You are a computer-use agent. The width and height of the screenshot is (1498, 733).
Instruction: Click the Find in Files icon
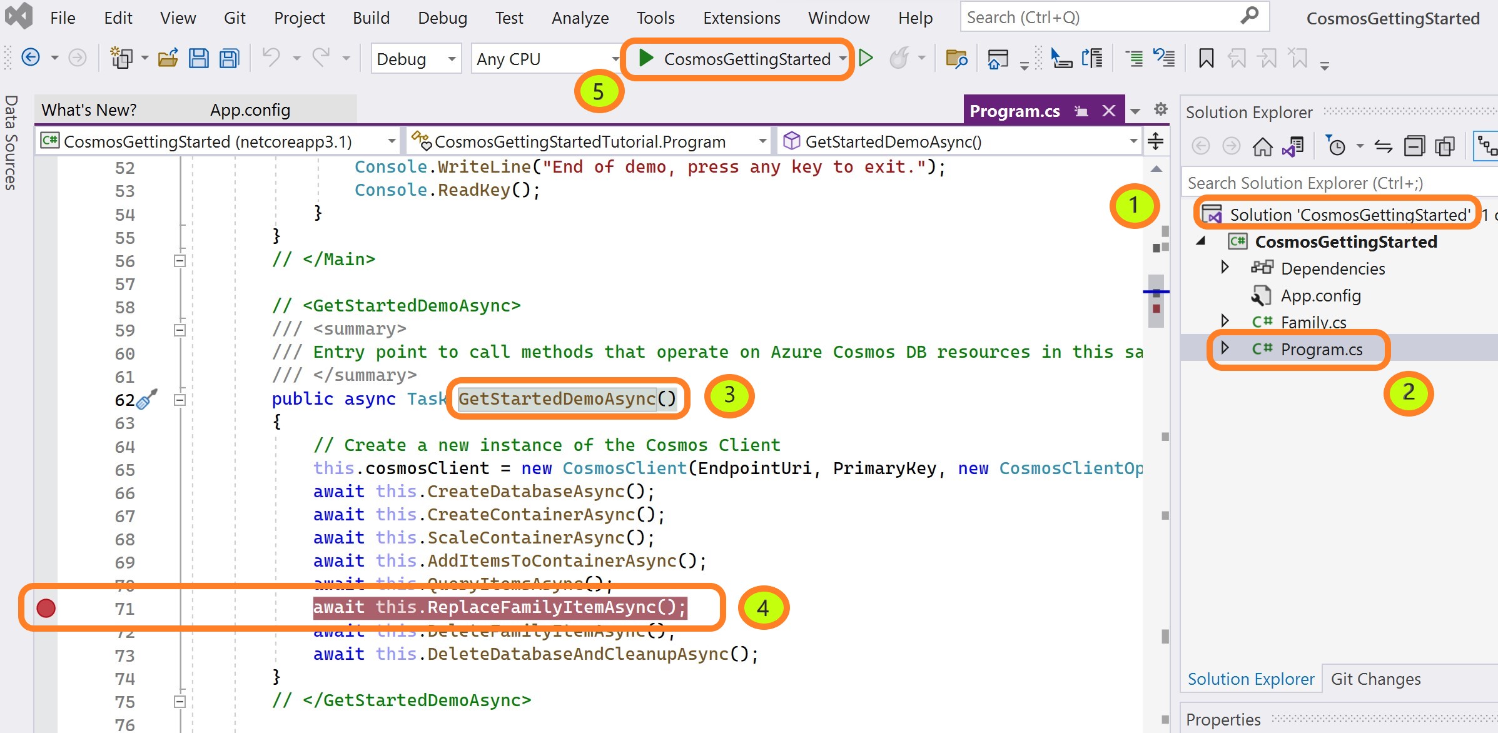(x=956, y=59)
